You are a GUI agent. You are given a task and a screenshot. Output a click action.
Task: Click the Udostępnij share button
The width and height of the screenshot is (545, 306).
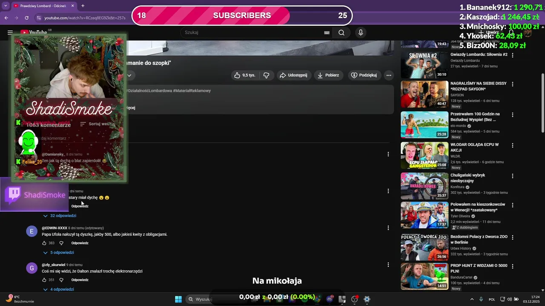(x=293, y=75)
